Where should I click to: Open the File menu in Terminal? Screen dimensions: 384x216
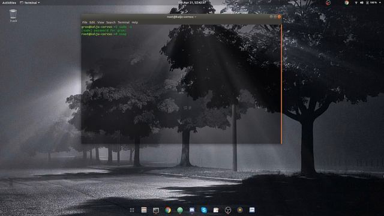85,22
